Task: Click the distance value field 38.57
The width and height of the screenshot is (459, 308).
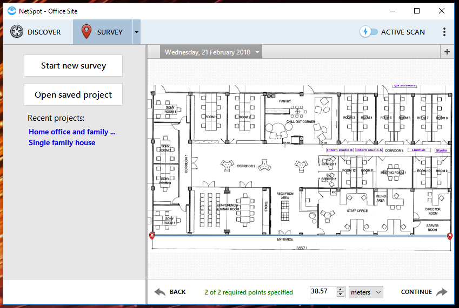Action: [323, 291]
